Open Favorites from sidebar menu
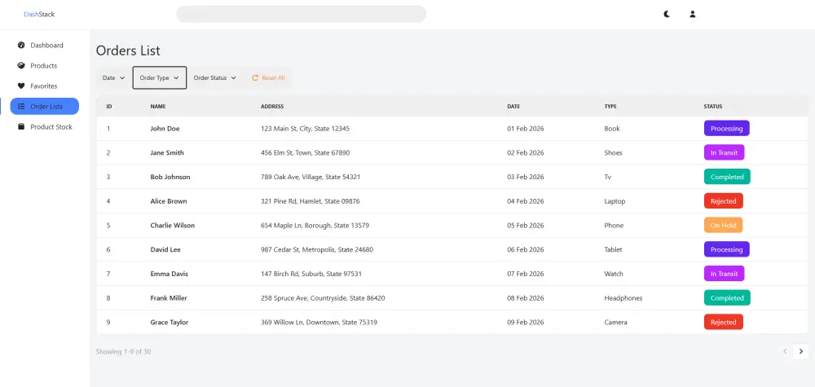 (45, 86)
